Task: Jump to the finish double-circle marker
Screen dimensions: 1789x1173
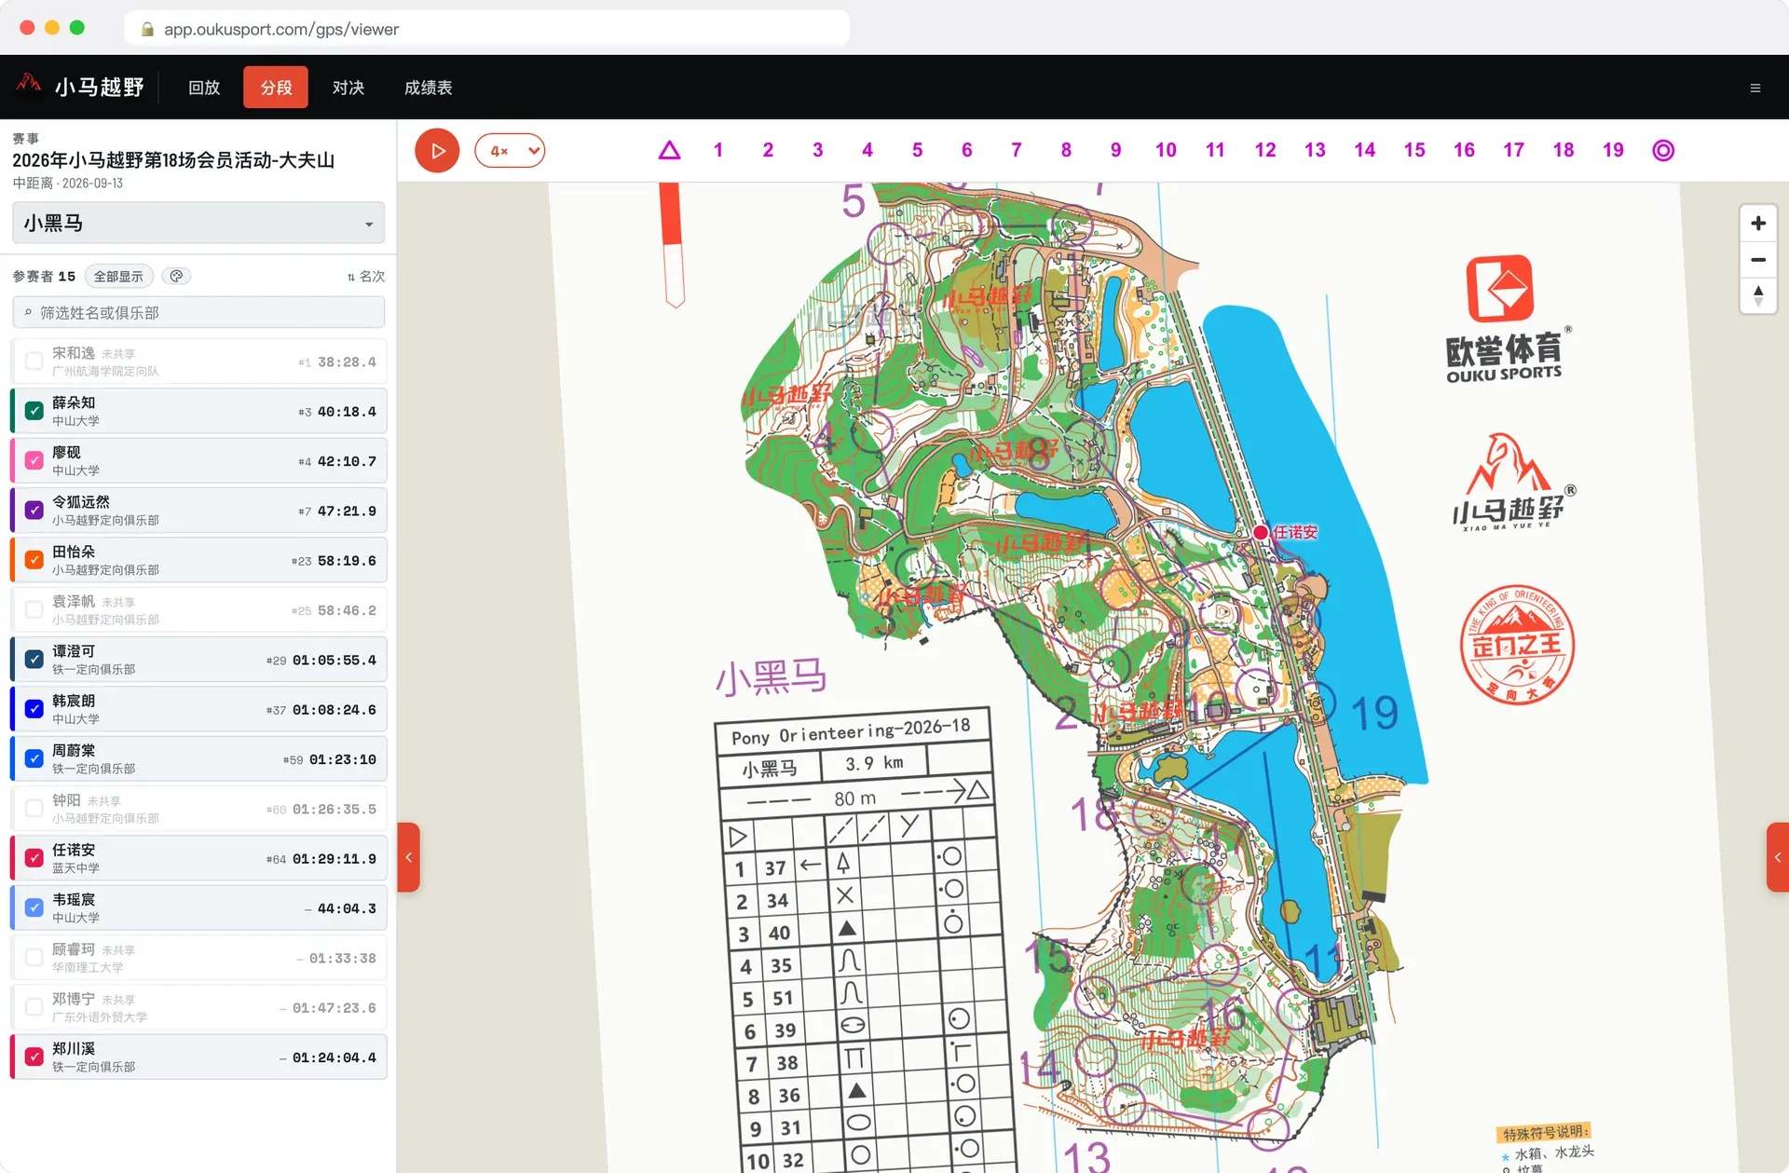Action: point(1663,150)
